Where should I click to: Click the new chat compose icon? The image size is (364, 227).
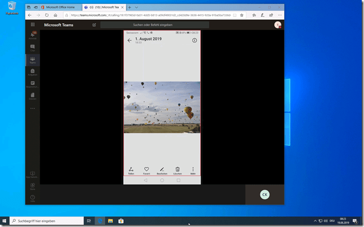[x=94, y=25]
